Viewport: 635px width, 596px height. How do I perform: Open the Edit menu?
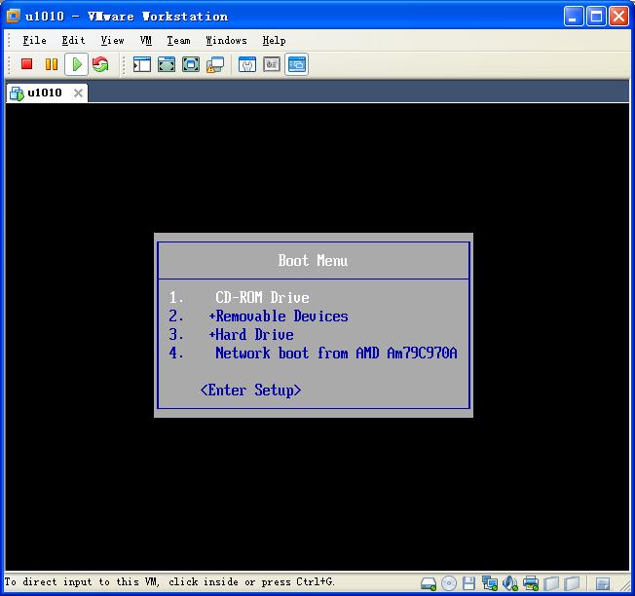(x=73, y=41)
